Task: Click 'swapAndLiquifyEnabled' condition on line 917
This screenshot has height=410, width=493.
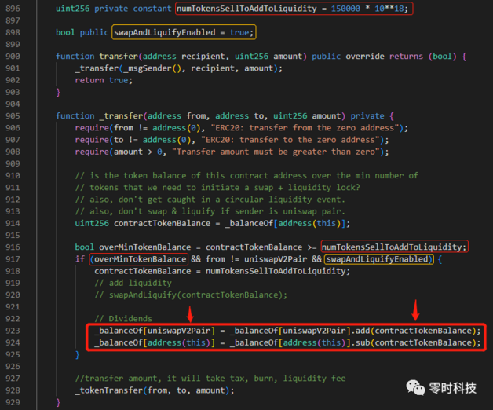Action: tap(378, 259)
